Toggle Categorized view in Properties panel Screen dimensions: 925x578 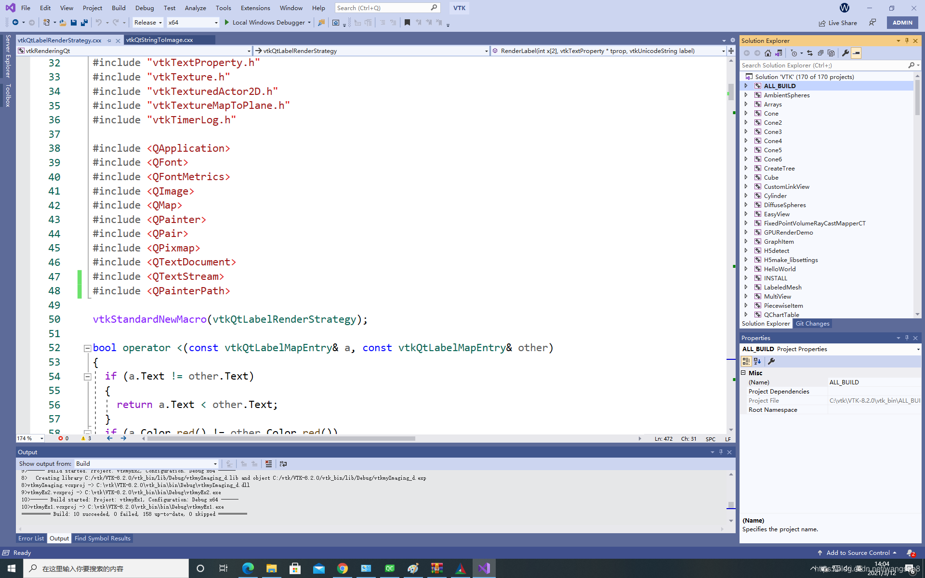746,361
